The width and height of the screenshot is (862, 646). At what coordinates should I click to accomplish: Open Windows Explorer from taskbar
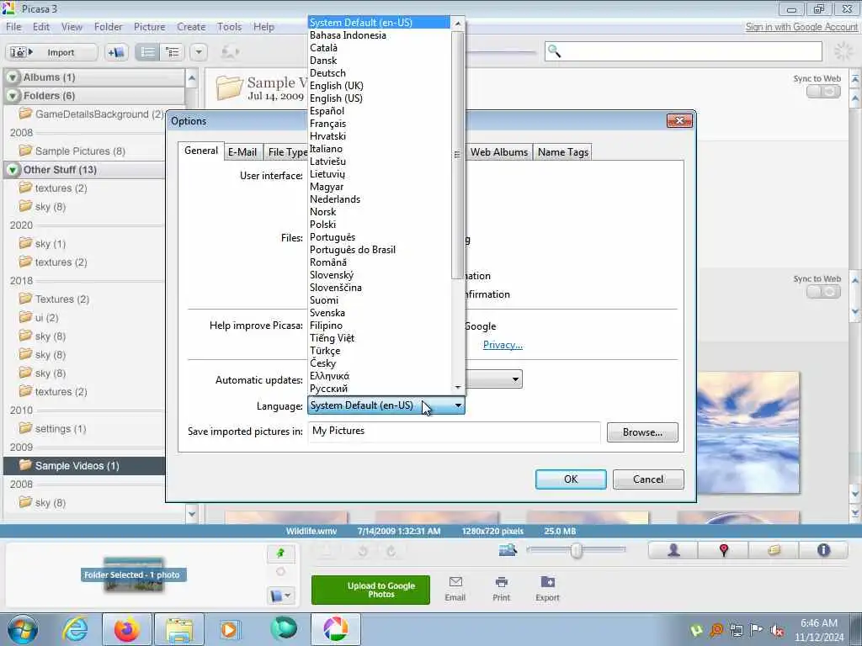(x=179, y=629)
